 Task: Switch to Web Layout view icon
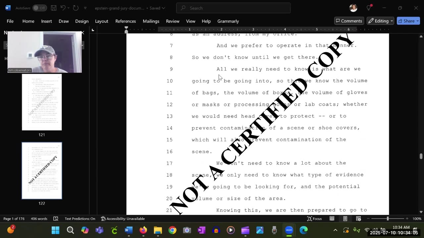358,218
